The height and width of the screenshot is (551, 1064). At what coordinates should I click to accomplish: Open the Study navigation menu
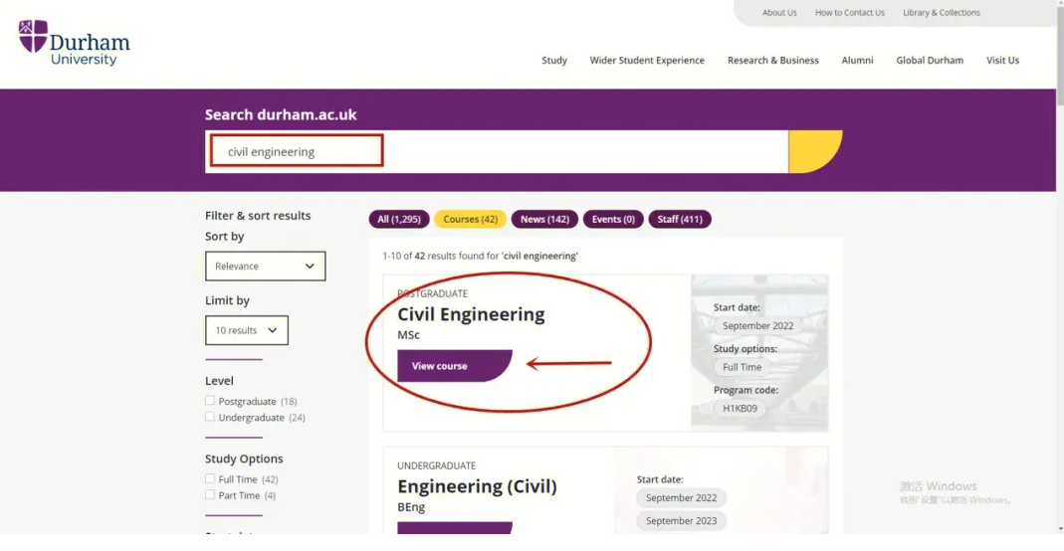coord(554,61)
